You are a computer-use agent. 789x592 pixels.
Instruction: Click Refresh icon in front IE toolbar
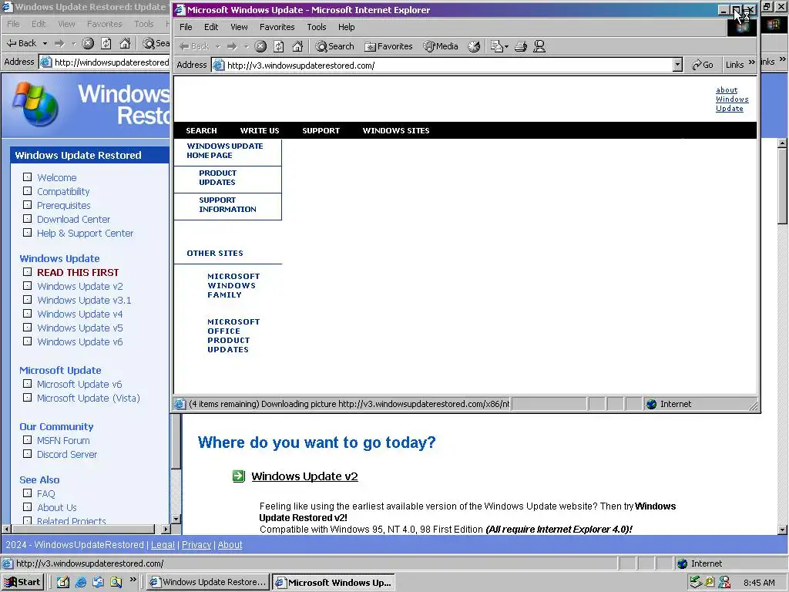pos(278,46)
